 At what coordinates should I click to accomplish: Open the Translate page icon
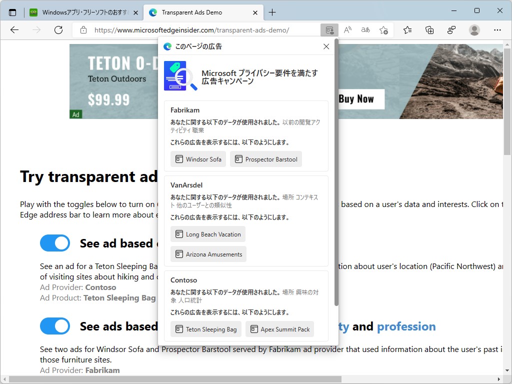pyautogui.click(x=365, y=30)
